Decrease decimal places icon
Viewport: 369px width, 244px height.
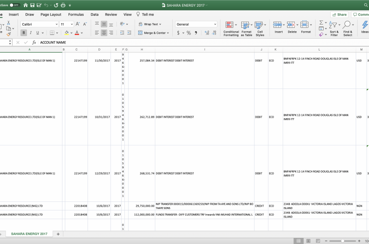point(214,33)
